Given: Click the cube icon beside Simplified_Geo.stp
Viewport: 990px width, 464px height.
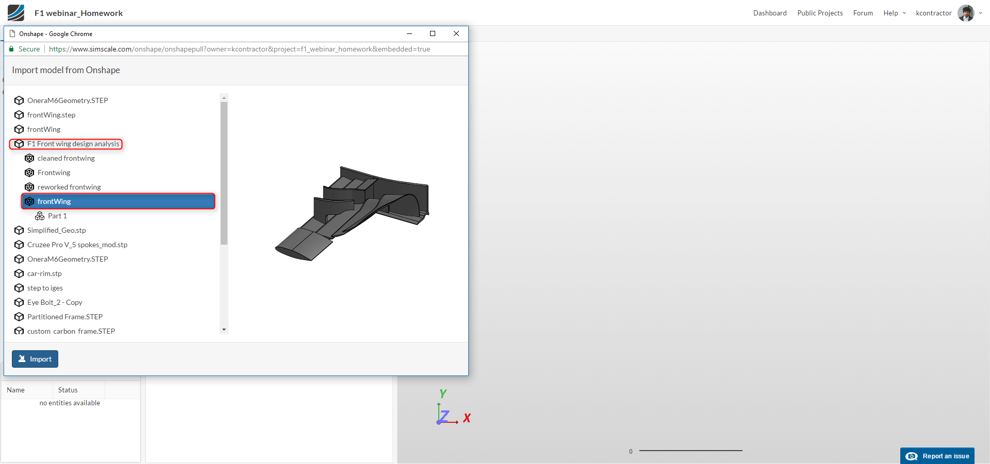Looking at the screenshot, I should point(19,230).
